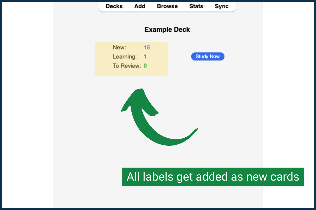Viewport: 316px width, 210px height.
Task: Click Add to create a new card
Action: click(x=140, y=6)
